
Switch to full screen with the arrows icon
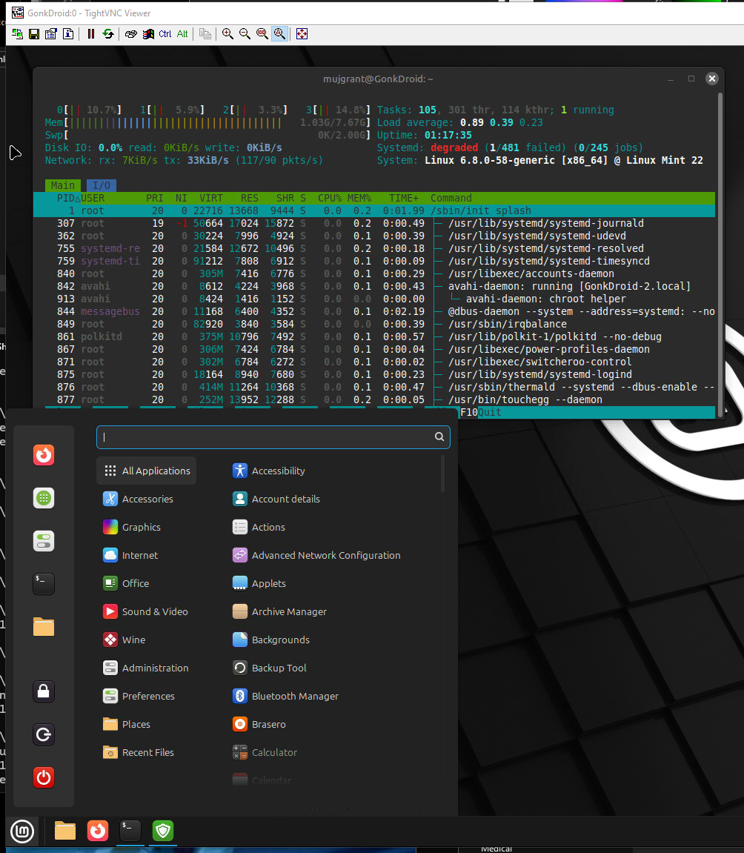(302, 34)
